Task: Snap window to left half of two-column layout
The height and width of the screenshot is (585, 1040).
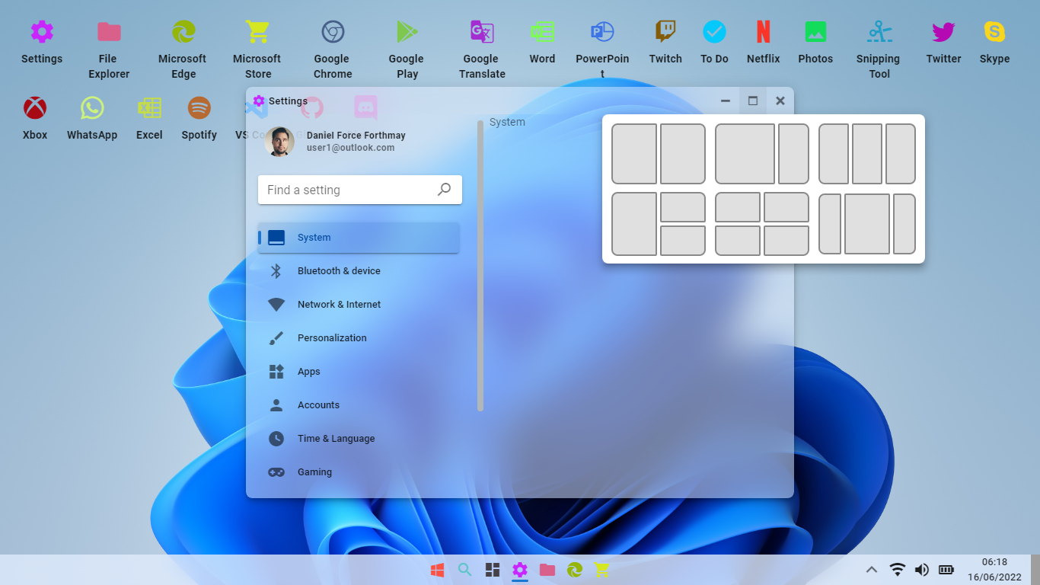Action: coord(634,154)
